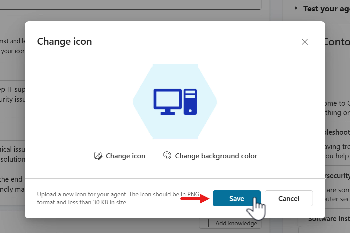This screenshot has width=350, height=233.
Task: Cancel the icon change
Action: (x=289, y=198)
